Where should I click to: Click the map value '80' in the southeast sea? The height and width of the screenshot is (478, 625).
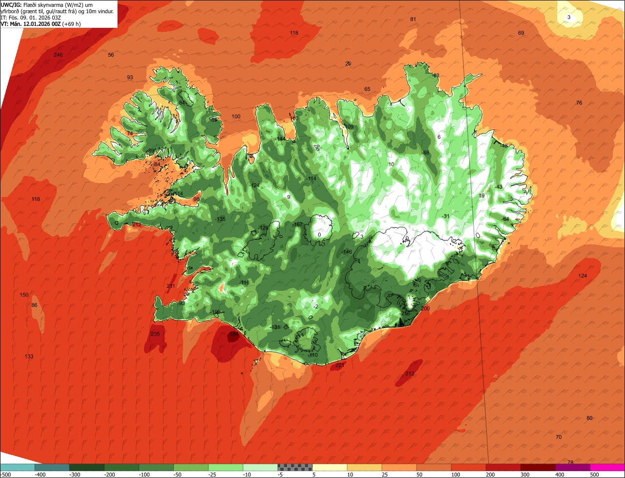589,418
